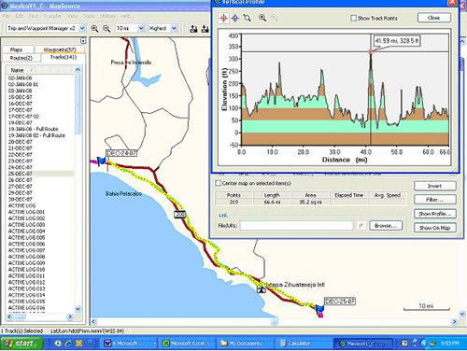
Task: Click the main toolbar zoom in magnifier
Action: pyautogui.click(x=94, y=29)
